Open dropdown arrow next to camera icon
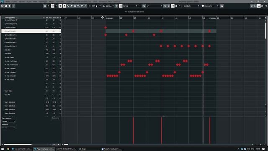 (x=49, y=6)
